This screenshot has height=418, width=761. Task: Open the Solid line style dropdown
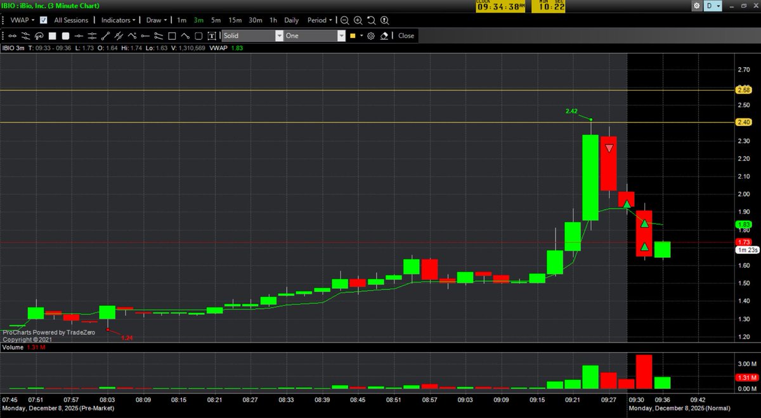coord(278,36)
